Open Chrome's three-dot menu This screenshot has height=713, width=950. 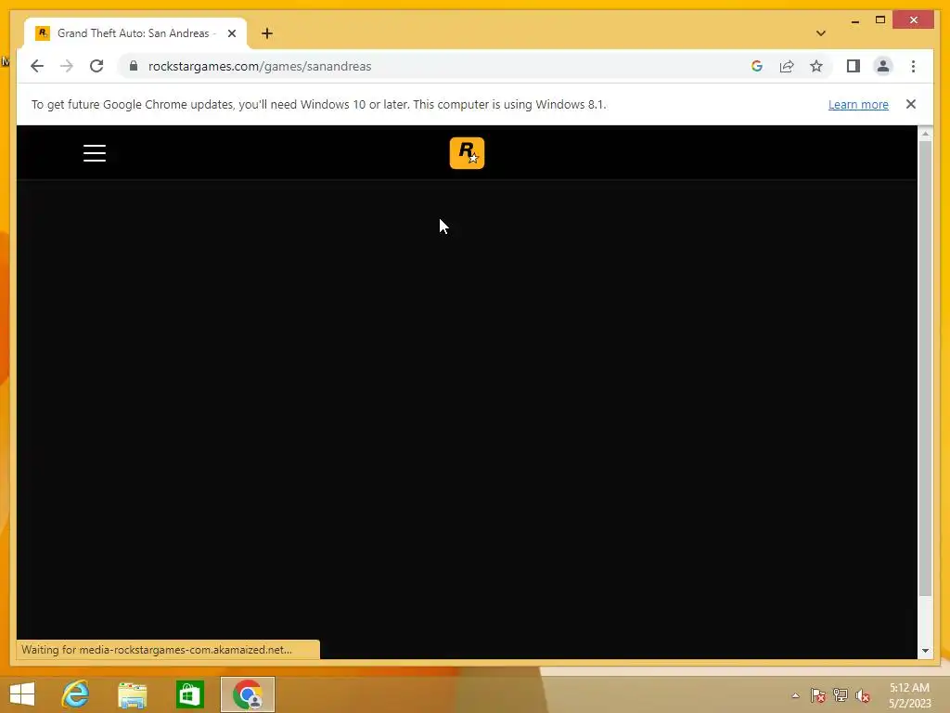[913, 66]
